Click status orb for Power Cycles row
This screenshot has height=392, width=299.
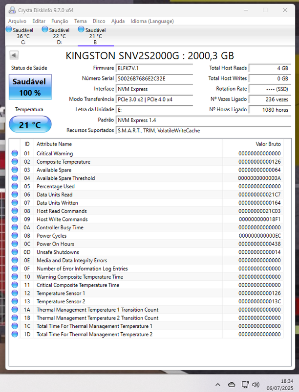(15, 236)
